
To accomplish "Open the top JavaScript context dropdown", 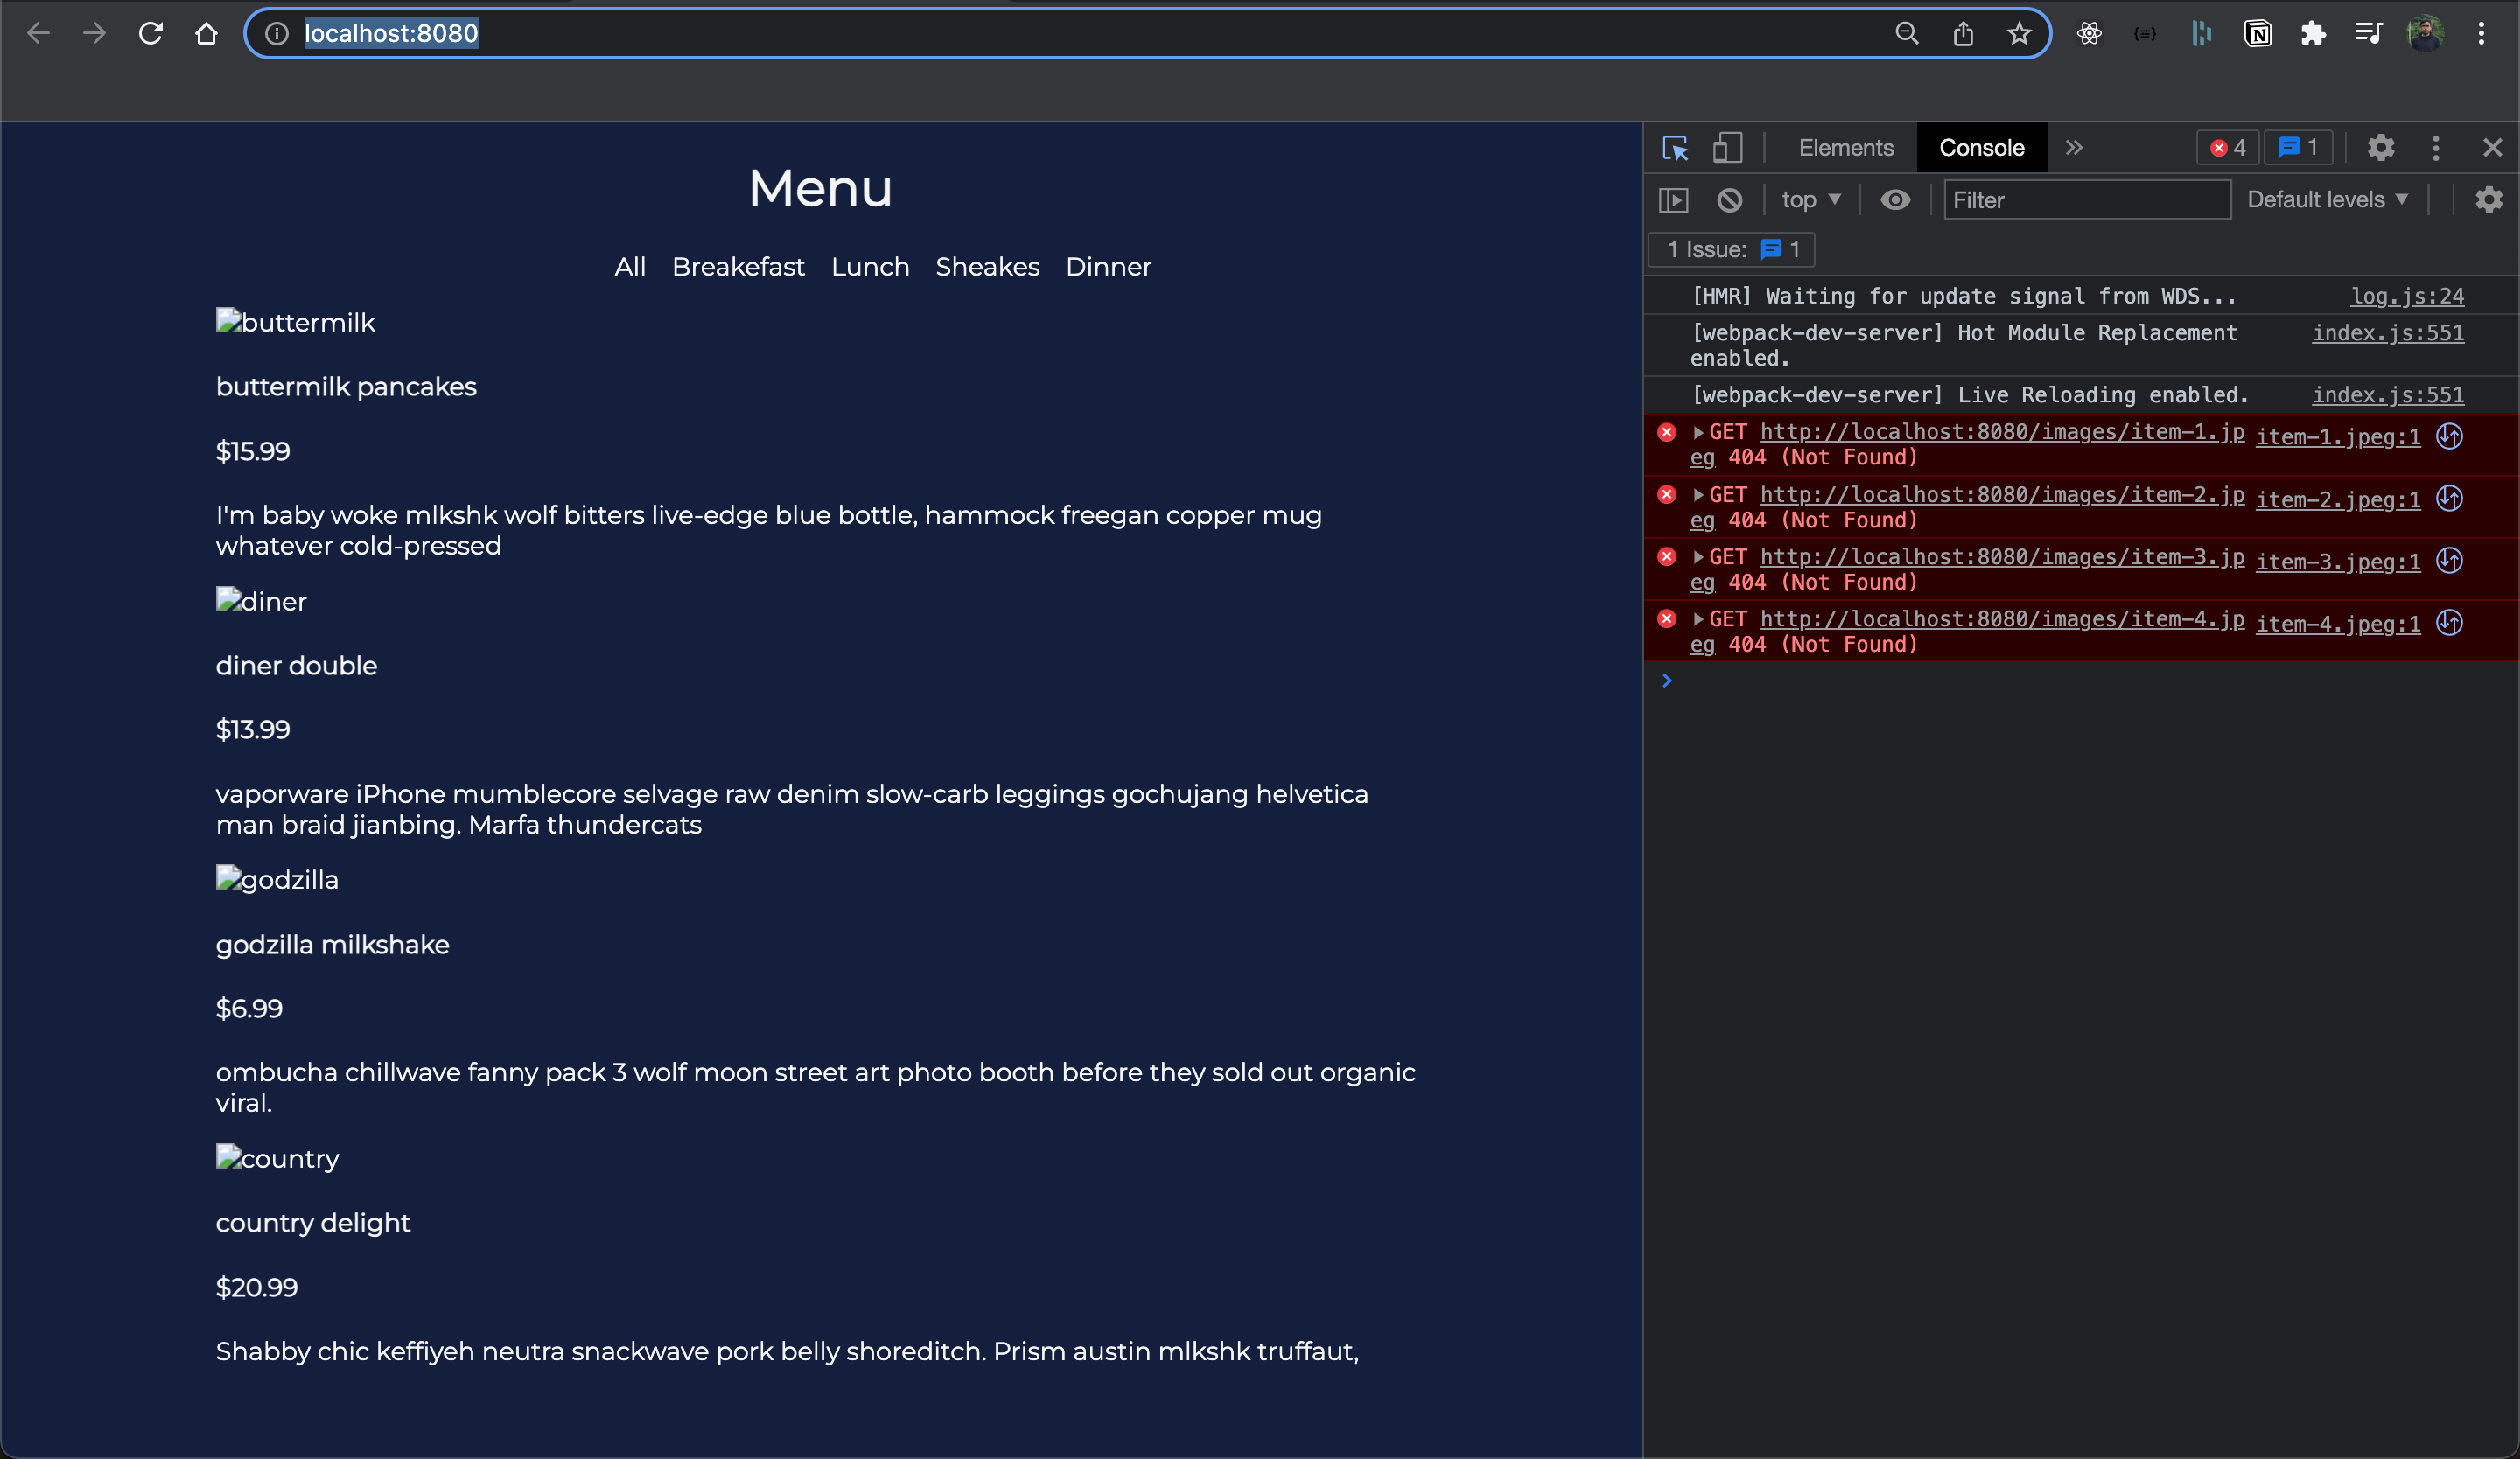I will 1811,199.
